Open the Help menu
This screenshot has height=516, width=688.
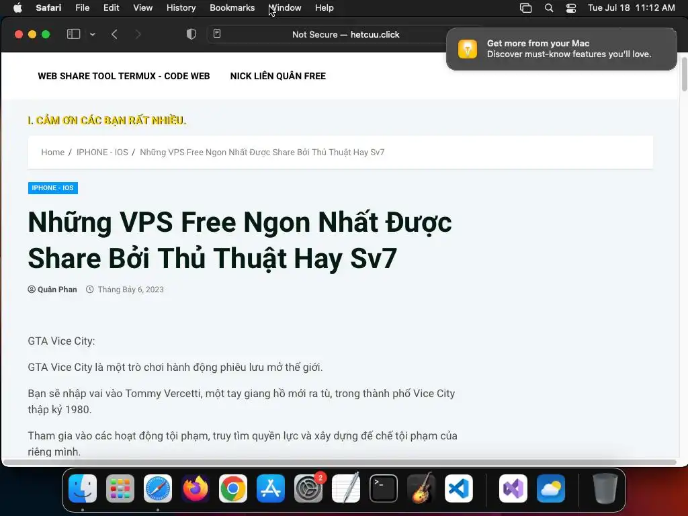pos(325,8)
